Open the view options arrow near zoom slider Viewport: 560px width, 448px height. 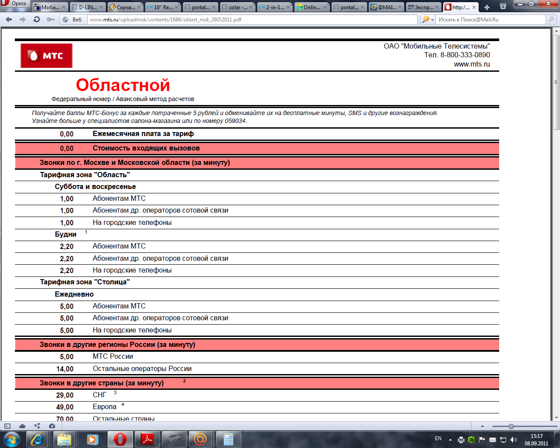483,426
